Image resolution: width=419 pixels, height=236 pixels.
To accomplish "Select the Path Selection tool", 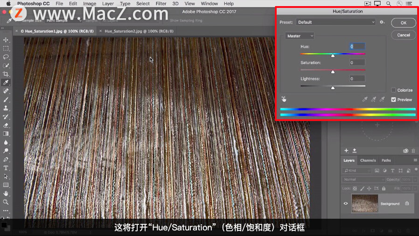I will coord(6,177).
